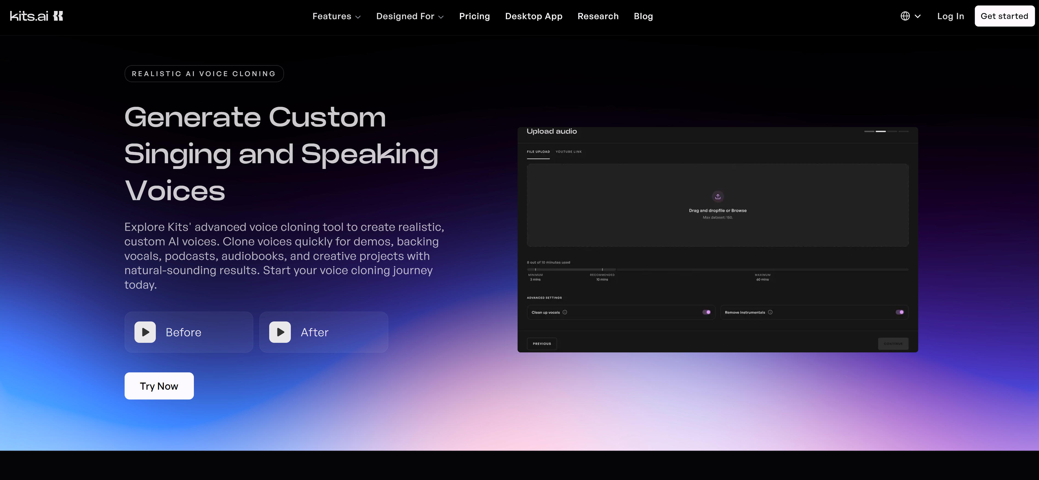Image resolution: width=1039 pixels, height=480 pixels.
Task: Open language selector chevron
Action: click(x=918, y=16)
